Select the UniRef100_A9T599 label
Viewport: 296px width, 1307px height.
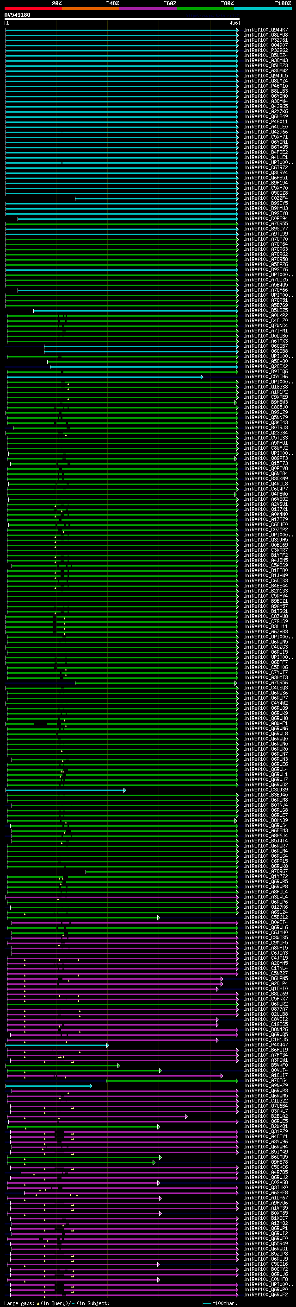coord(265,234)
